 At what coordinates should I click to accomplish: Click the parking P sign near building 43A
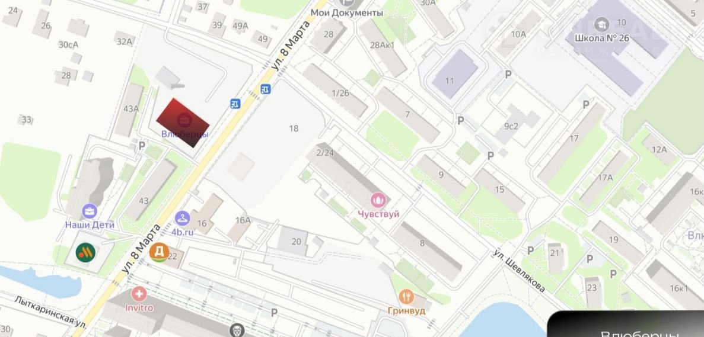142,146
